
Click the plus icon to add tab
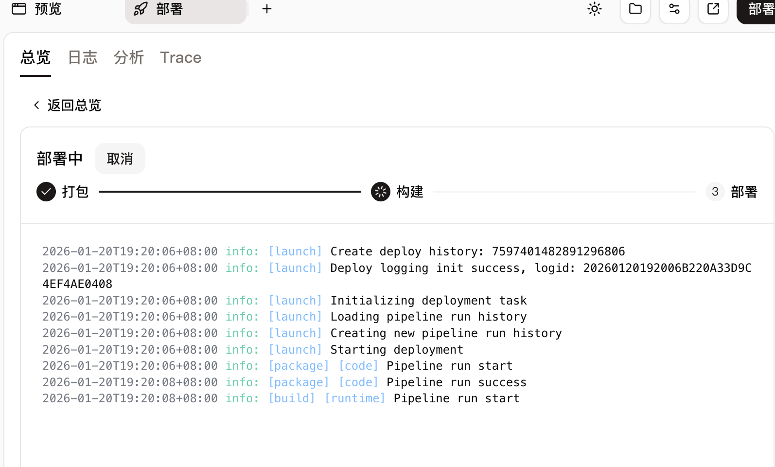click(267, 9)
